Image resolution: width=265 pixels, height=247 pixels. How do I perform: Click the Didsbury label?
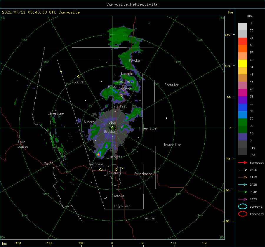pos(111,132)
